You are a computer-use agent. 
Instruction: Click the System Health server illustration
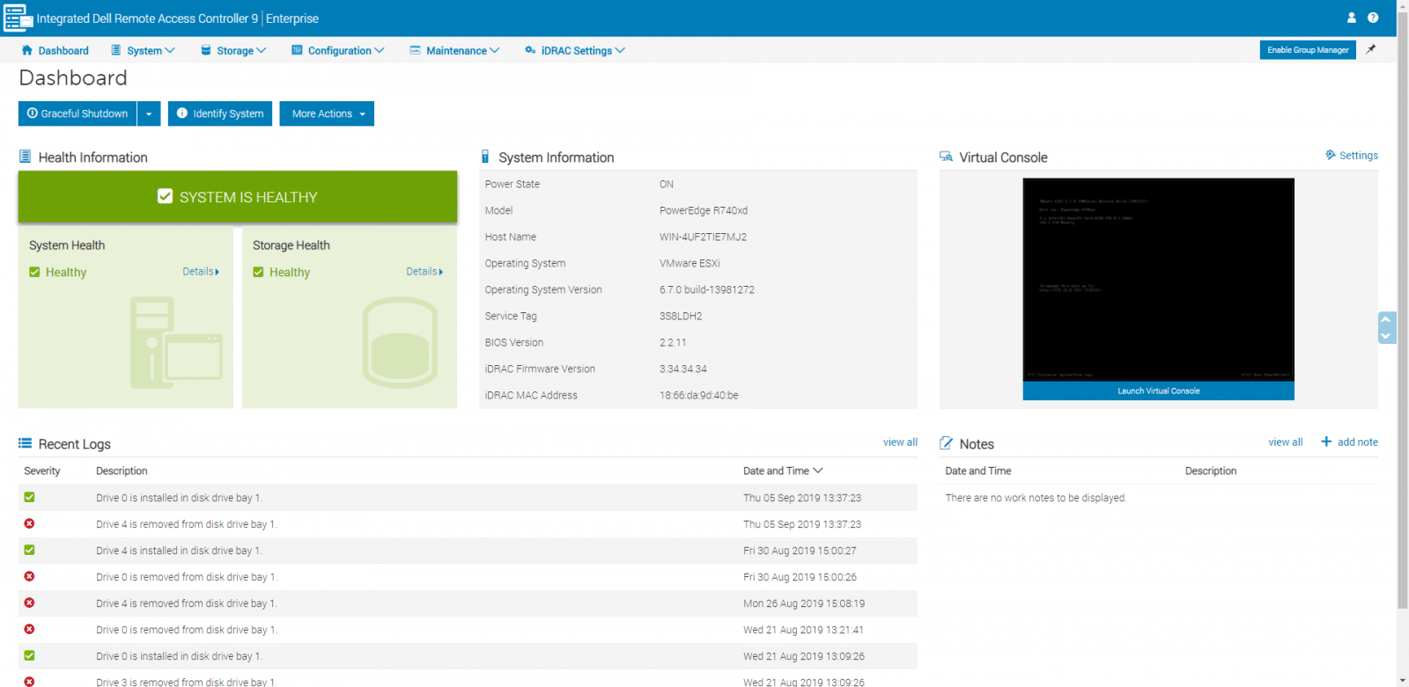[x=176, y=342]
